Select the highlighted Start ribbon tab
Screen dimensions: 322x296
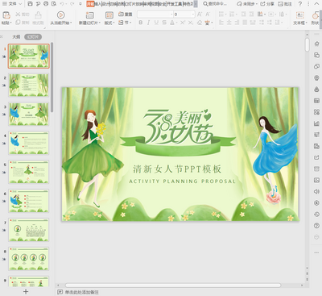coord(91,4)
